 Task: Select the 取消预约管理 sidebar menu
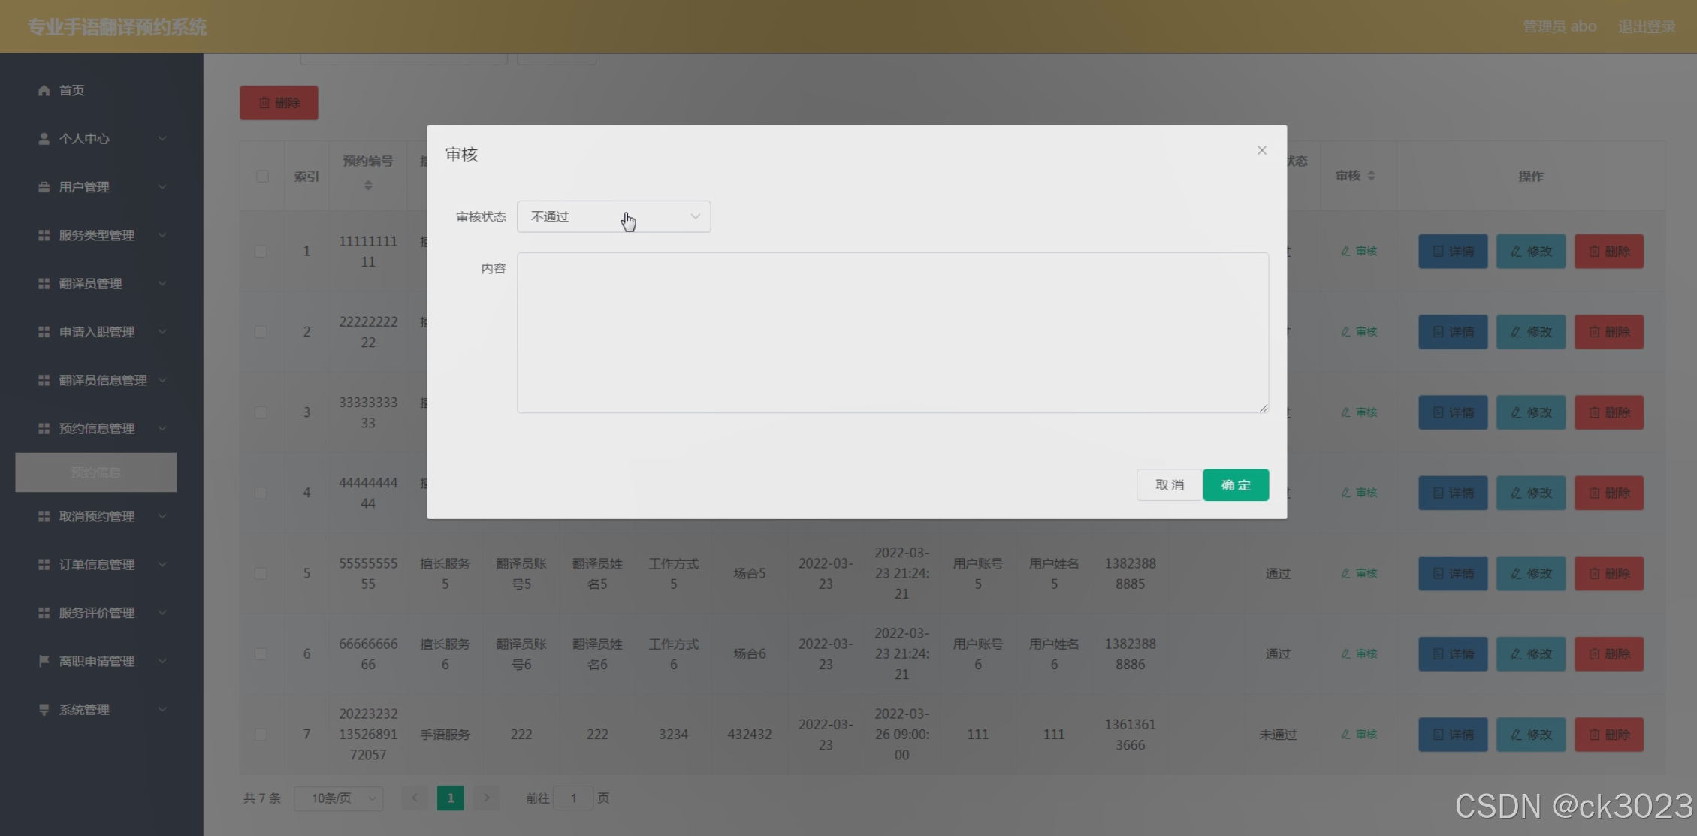97,517
